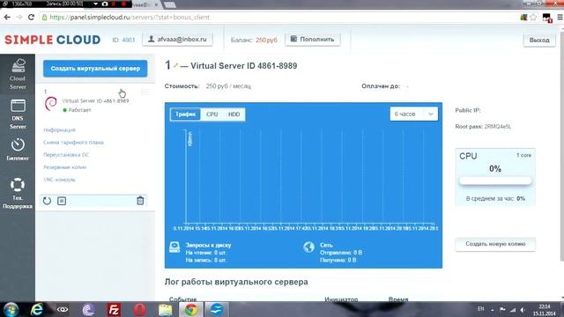Click the Root pass value text
Viewport: 564px width, 317px height.
click(x=498, y=127)
